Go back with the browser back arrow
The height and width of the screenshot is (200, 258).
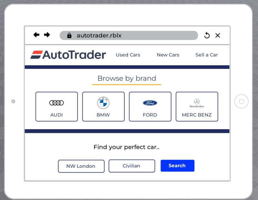point(36,35)
